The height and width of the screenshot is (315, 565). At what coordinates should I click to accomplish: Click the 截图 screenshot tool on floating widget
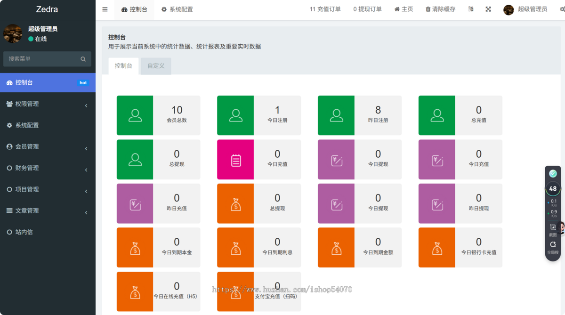pyautogui.click(x=553, y=230)
